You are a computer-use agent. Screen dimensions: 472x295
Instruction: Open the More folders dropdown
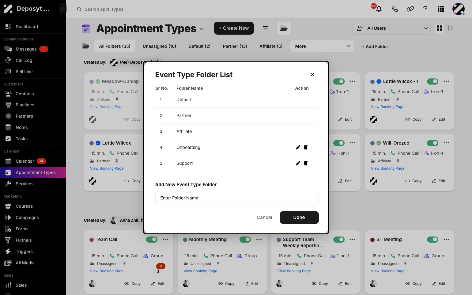(322, 46)
